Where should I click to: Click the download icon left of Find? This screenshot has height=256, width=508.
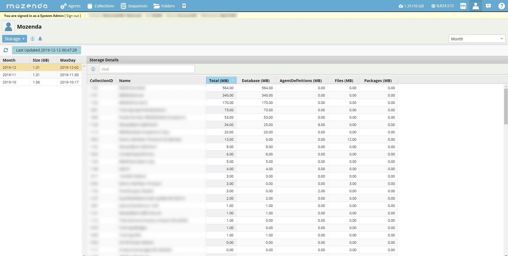pyautogui.click(x=93, y=69)
